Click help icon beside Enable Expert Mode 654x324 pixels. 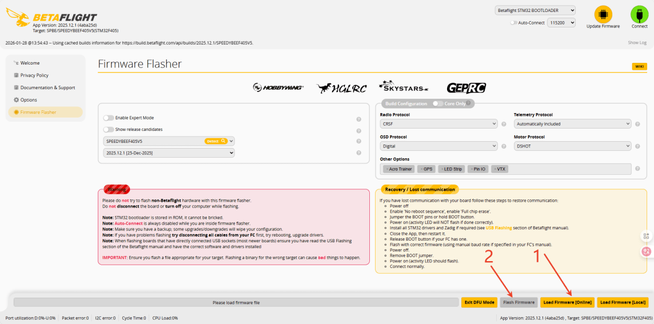[358, 119]
